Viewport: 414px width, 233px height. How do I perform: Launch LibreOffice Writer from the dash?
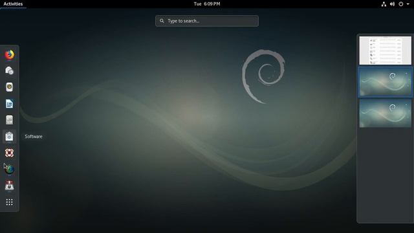point(10,104)
